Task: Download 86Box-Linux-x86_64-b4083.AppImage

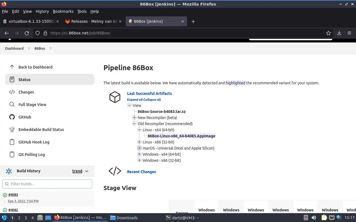Action: pos(181,136)
